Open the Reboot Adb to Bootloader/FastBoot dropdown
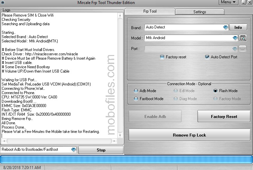This screenshot has height=170, width=253. (74, 149)
